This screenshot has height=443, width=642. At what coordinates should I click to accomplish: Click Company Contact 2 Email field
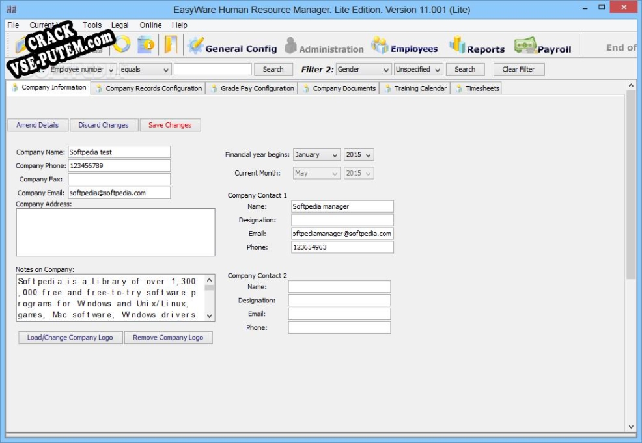point(339,314)
